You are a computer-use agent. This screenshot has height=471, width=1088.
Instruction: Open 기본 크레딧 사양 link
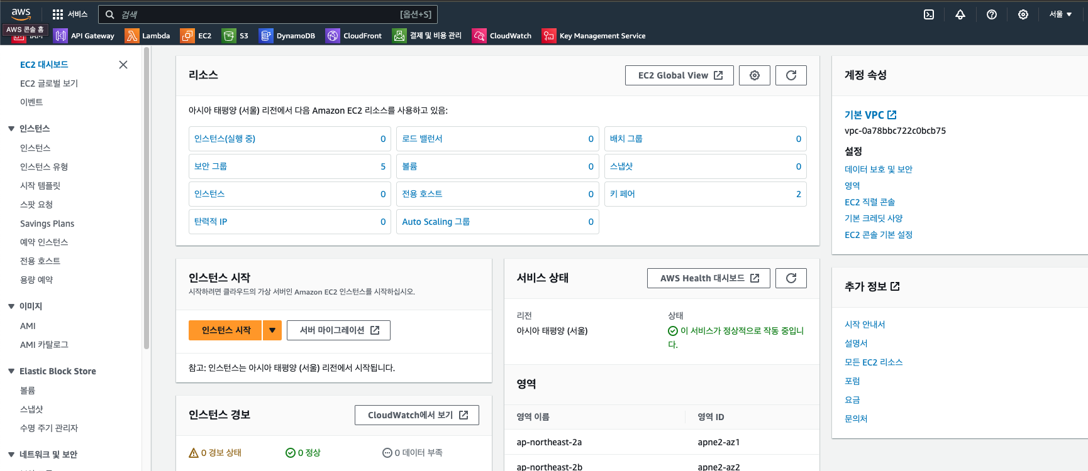point(874,219)
